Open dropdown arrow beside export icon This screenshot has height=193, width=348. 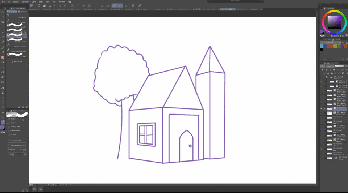(x=54, y=5)
